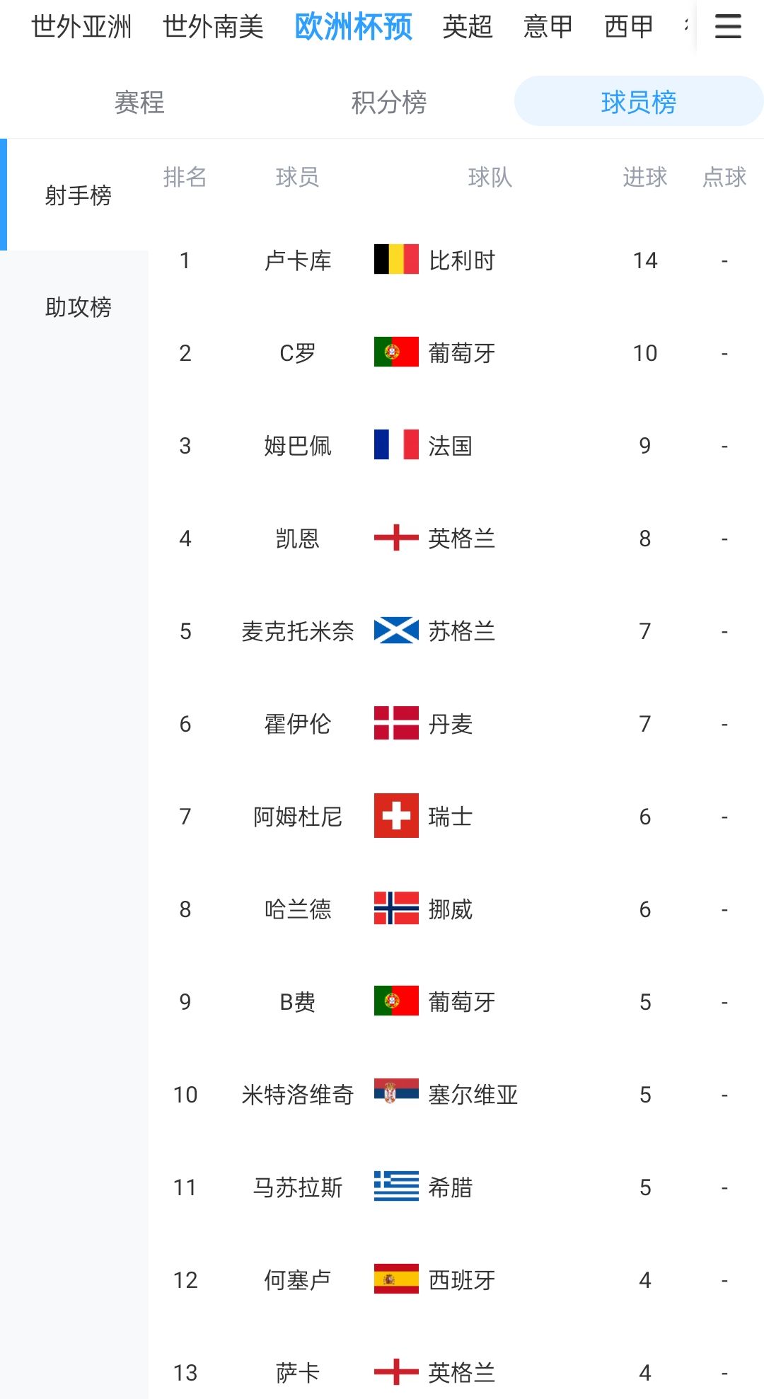Image resolution: width=764 pixels, height=1399 pixels.
Task: Open team 英格兰 in 凯恩 row
Action: pos(461,539)
